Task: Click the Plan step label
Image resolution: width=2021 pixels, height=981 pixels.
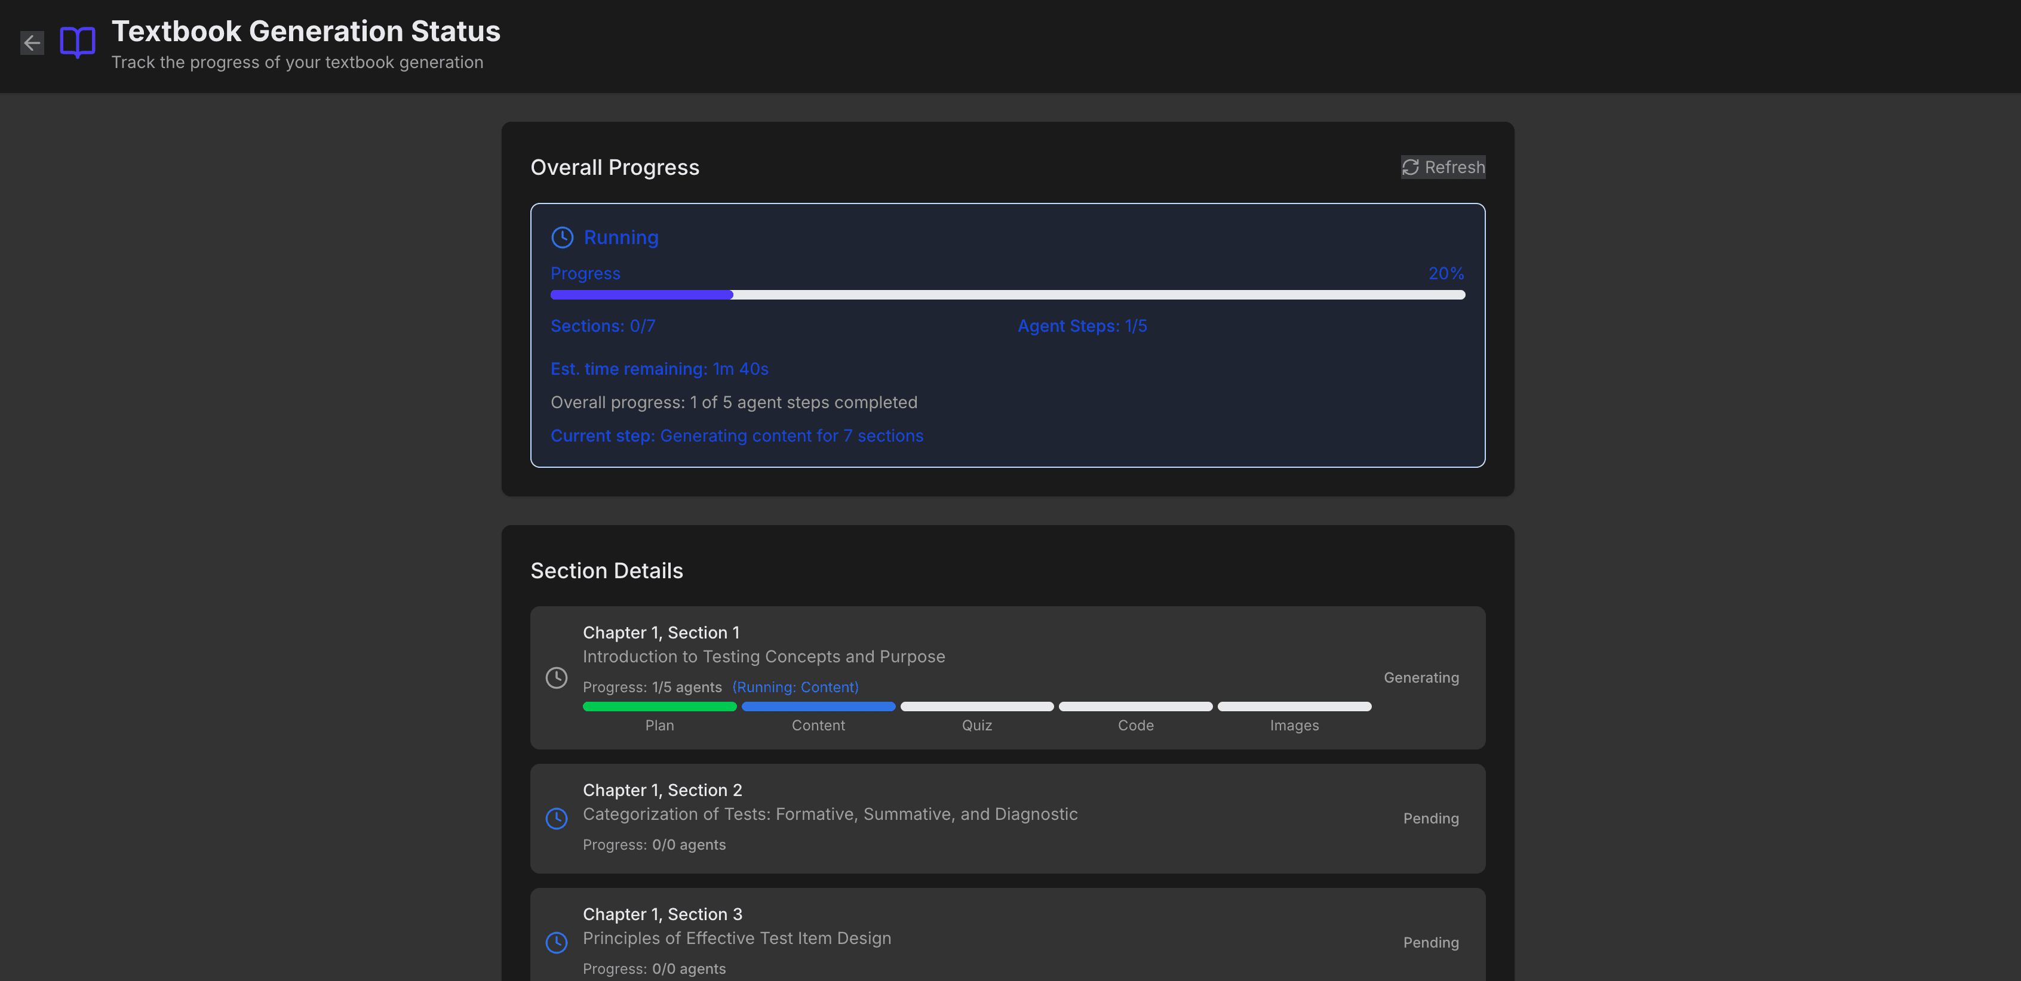Action: click(659, 726)
